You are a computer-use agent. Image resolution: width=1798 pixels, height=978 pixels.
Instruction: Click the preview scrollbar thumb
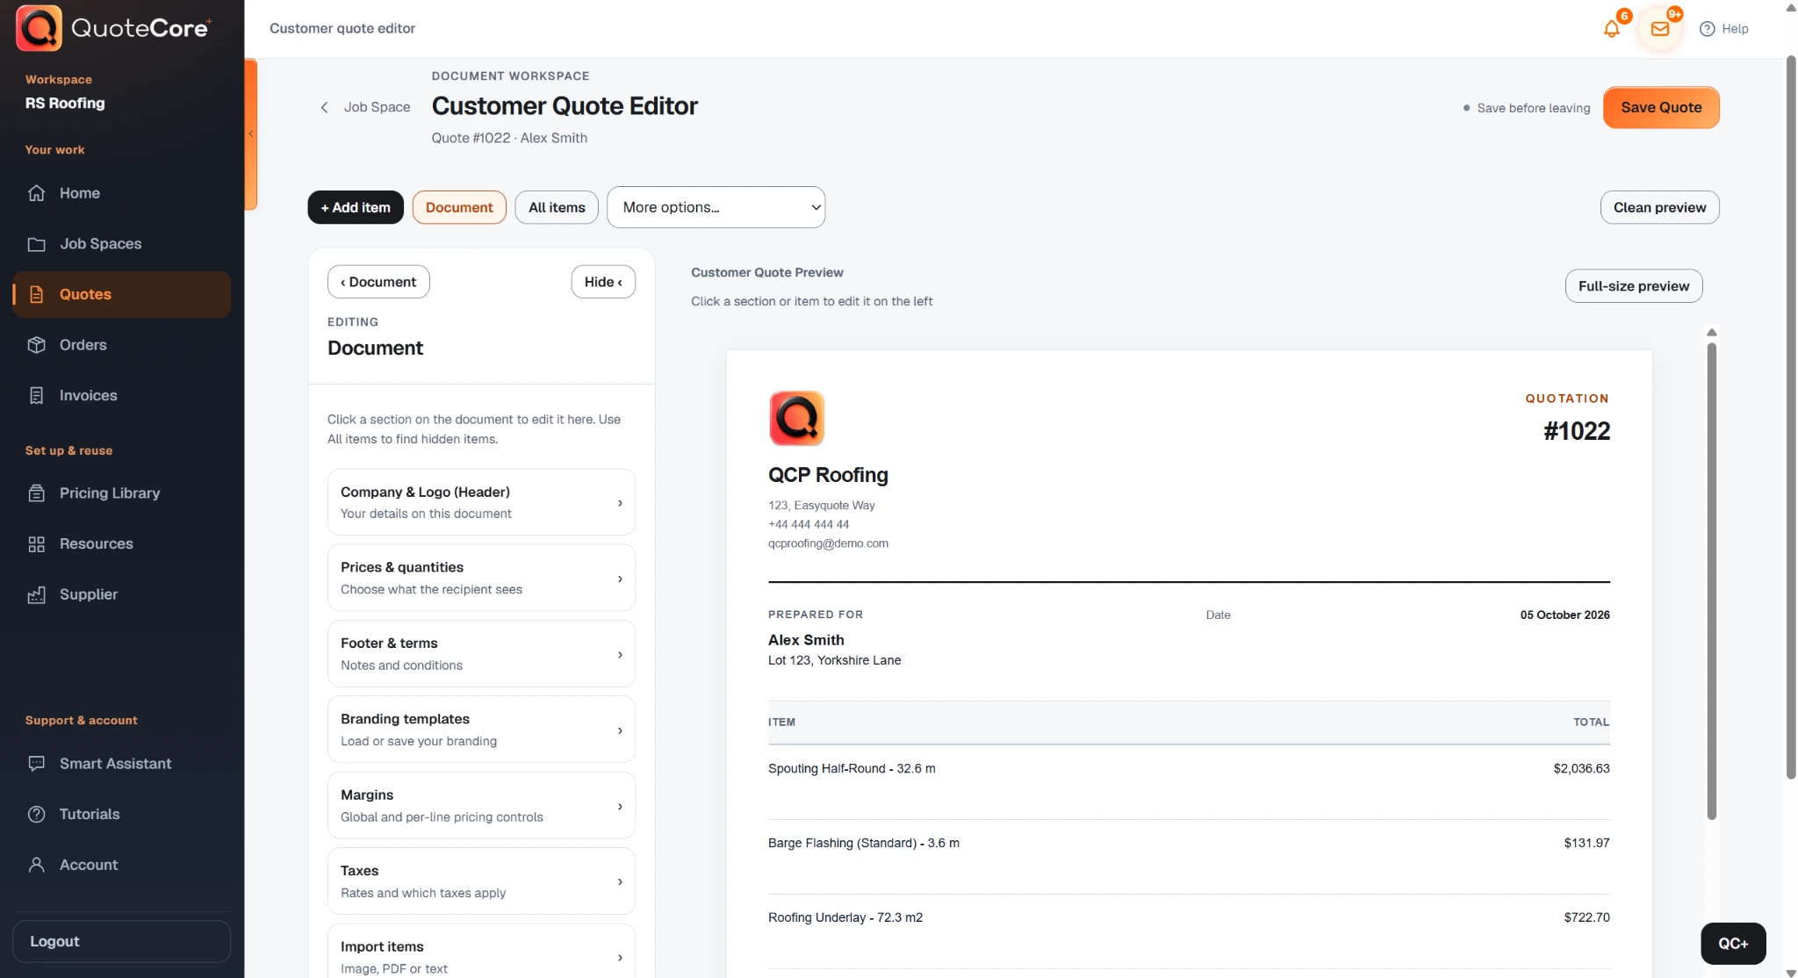point(1711,581)
